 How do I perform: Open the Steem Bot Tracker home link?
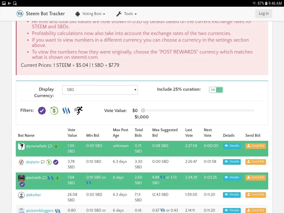click(x=45, y=14)
